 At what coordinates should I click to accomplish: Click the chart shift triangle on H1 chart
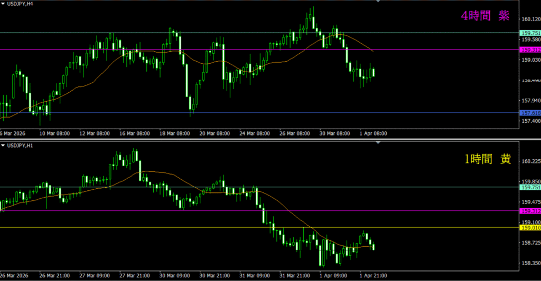coord(378,143)
